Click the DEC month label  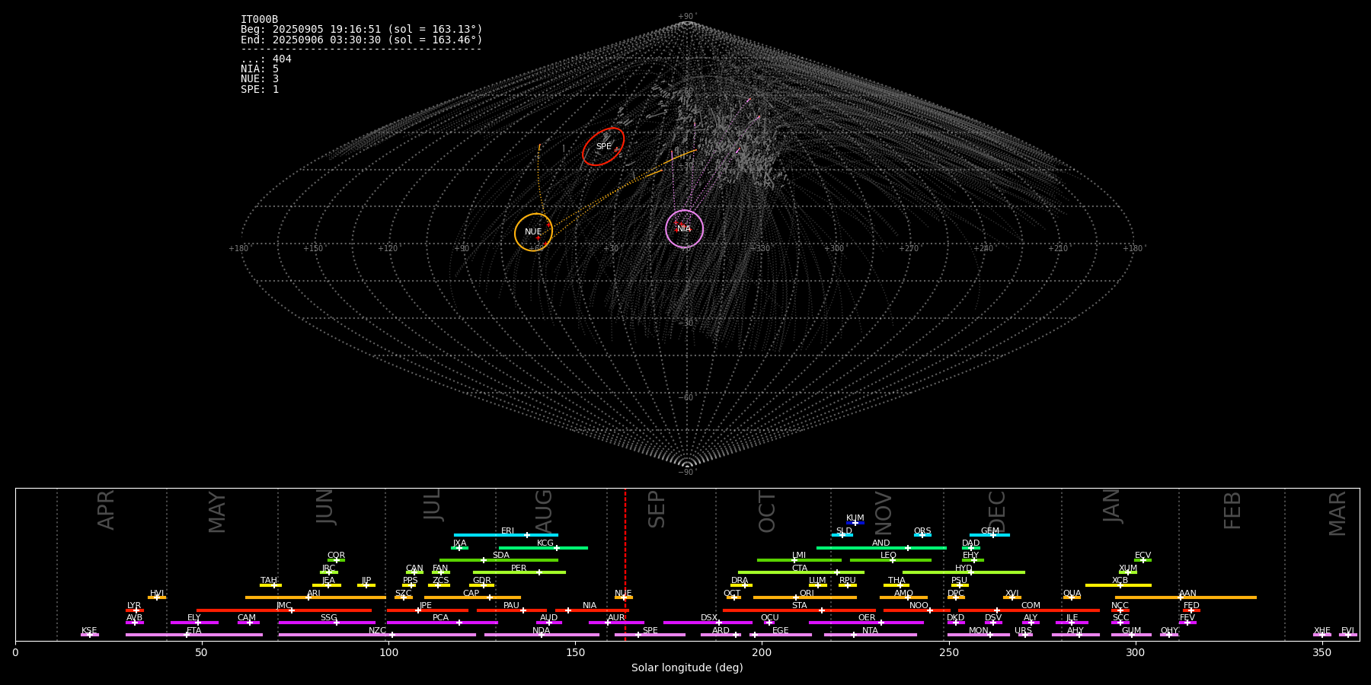[x=997, y=511]
